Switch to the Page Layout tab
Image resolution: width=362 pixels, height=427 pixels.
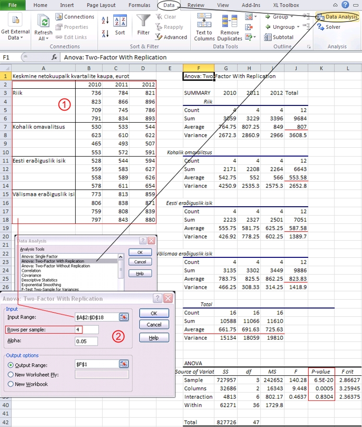click(x=101, y=5)
